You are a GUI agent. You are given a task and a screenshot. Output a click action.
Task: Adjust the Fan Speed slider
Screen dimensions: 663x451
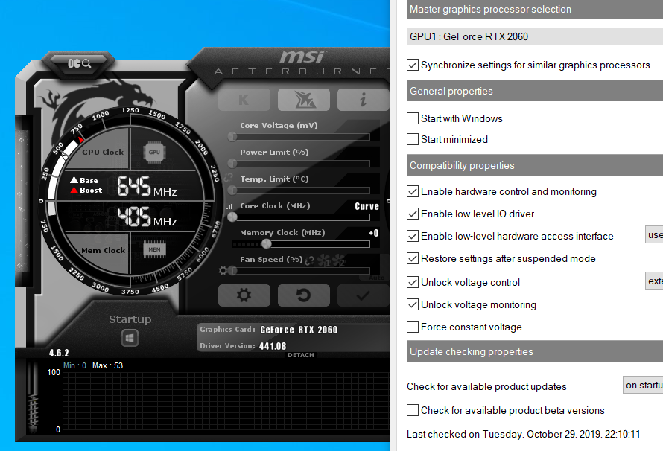[x=301, y=271]
